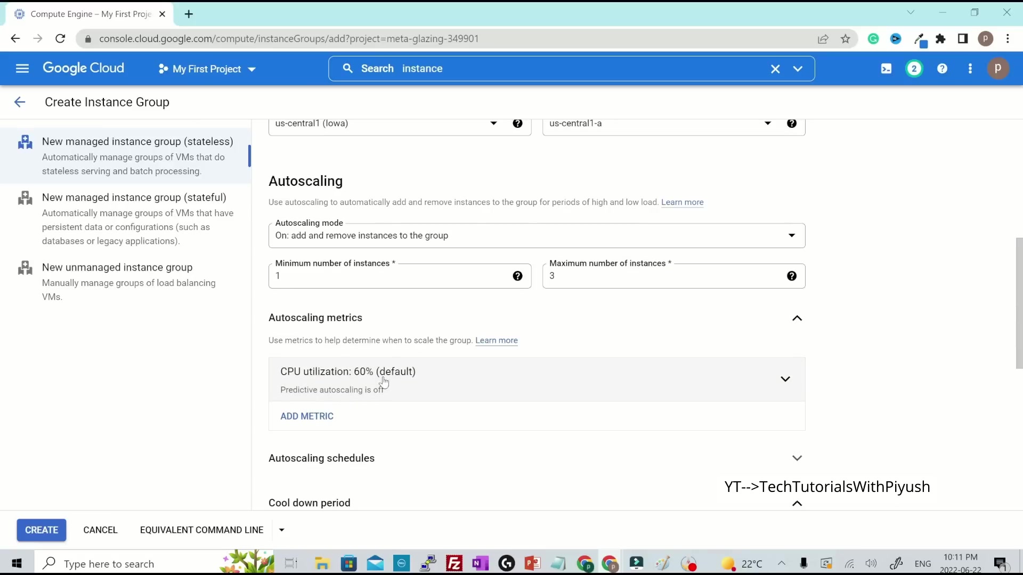The height and width of the screenshot is (575, 1023).
Task: Click ADD METRIC
Action: click(307, 416)
